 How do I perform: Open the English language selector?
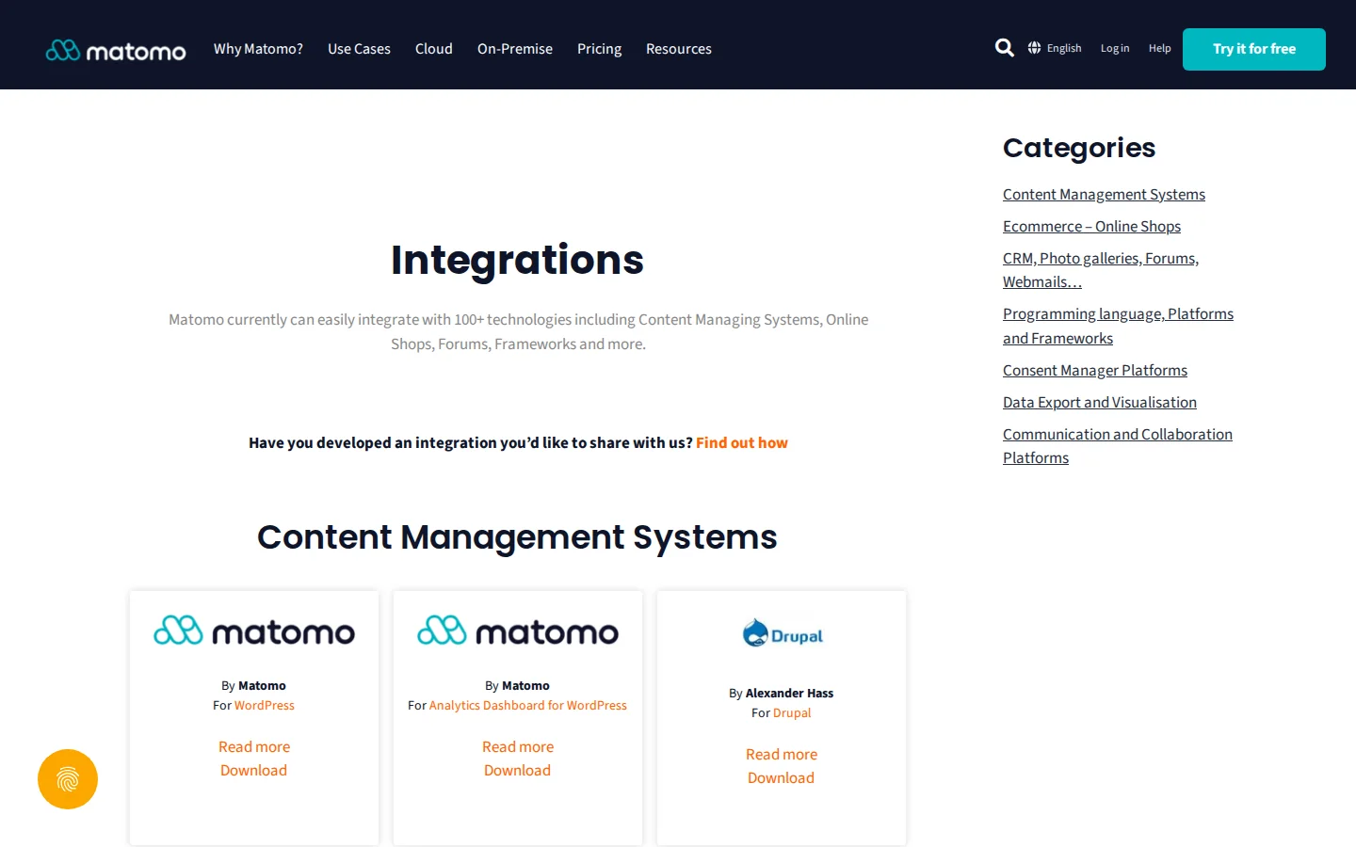click(1064, 48)
